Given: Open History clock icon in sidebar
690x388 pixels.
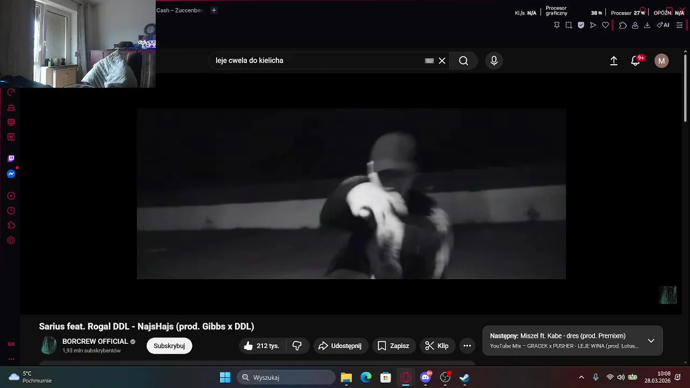Looking at the screenshot, I should point(11,211).
